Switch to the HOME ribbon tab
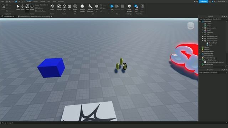 coord(29,1)
